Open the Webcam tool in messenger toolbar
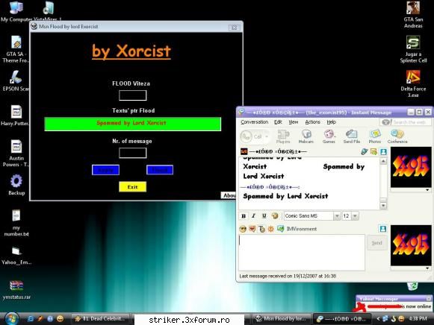Viewport: 434px width, 325px height. (x=306, y=136)
